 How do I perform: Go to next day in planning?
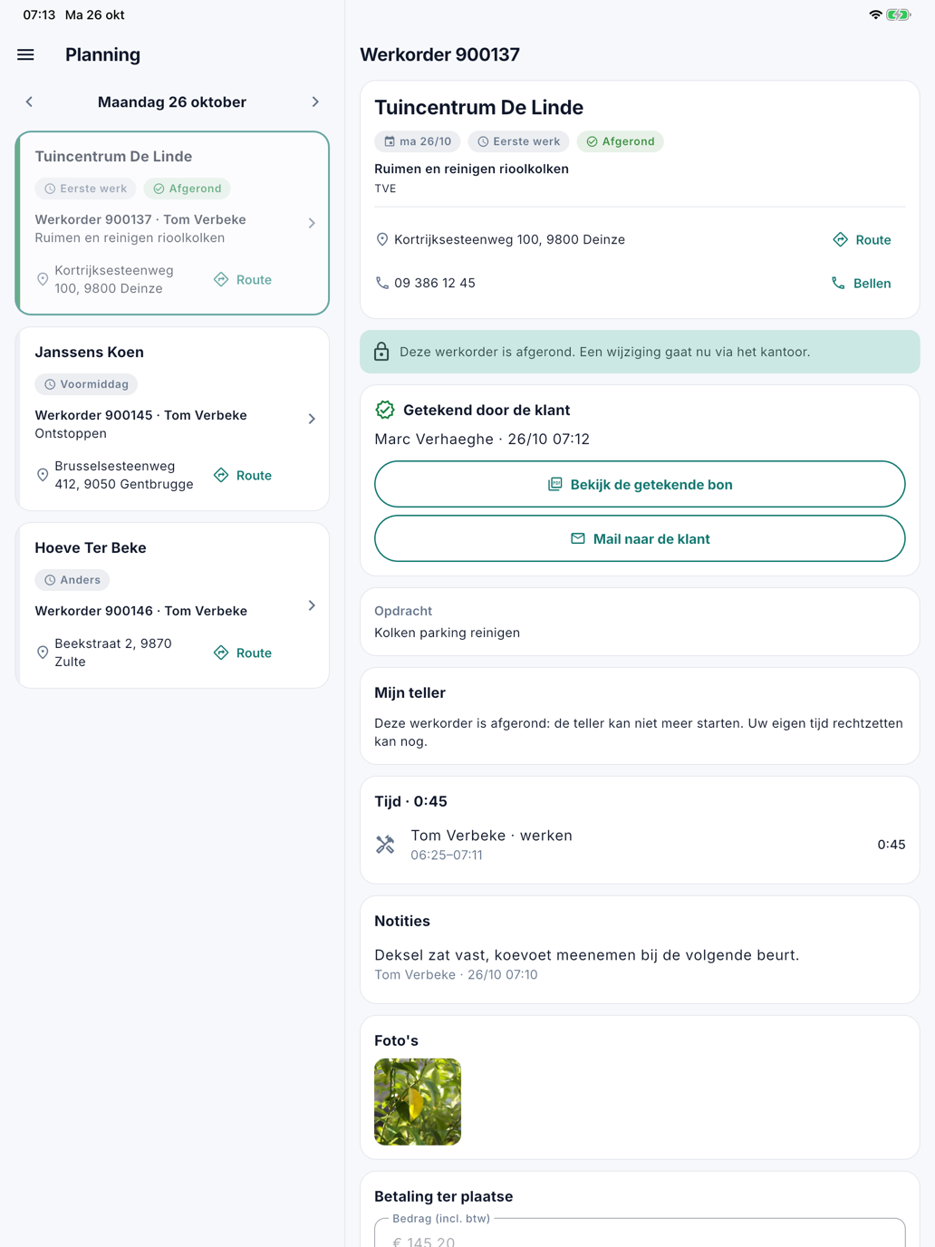click(315, 101)
